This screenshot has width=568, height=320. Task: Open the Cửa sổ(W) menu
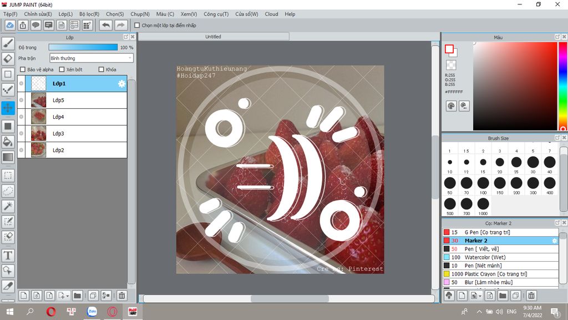(x=247, y=14)
